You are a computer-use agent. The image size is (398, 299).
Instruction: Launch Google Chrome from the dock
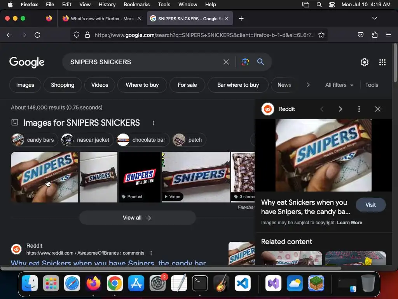[x=115, y=283]
